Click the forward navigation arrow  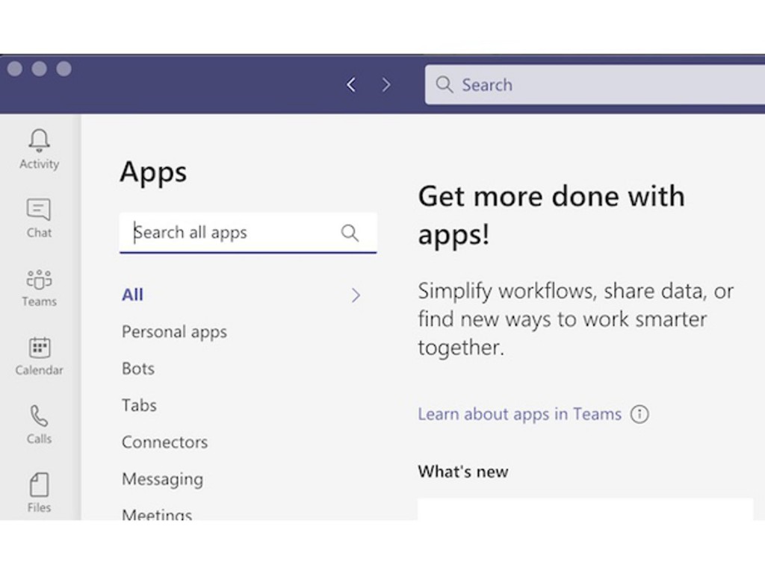point(386,84)
